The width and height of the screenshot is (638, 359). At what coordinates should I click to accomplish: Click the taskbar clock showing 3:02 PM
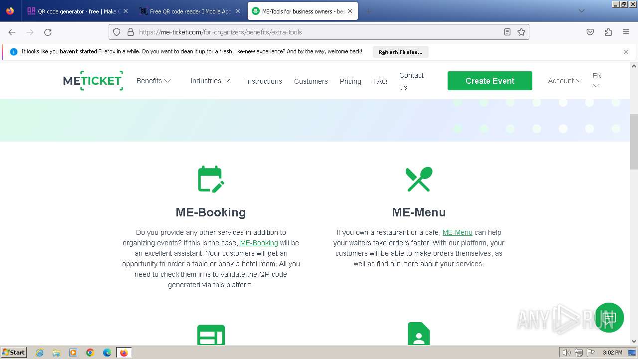point(612,353)
